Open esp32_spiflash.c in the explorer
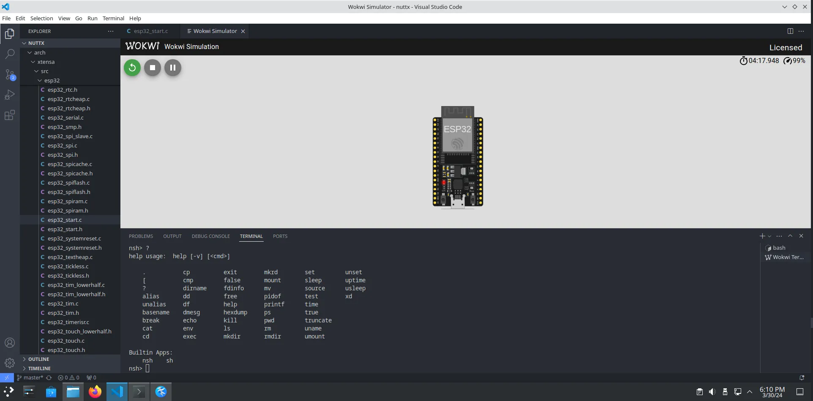The height and width of the screenshot is (401, 813). (68, 183)
